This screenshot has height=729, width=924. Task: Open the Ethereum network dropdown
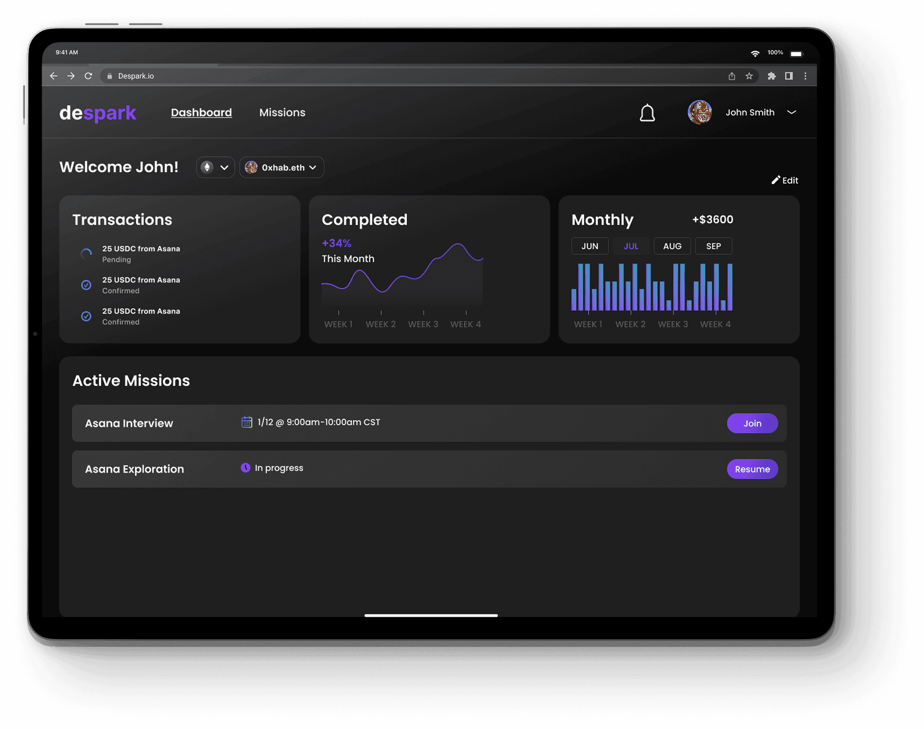tap(215, 167)
